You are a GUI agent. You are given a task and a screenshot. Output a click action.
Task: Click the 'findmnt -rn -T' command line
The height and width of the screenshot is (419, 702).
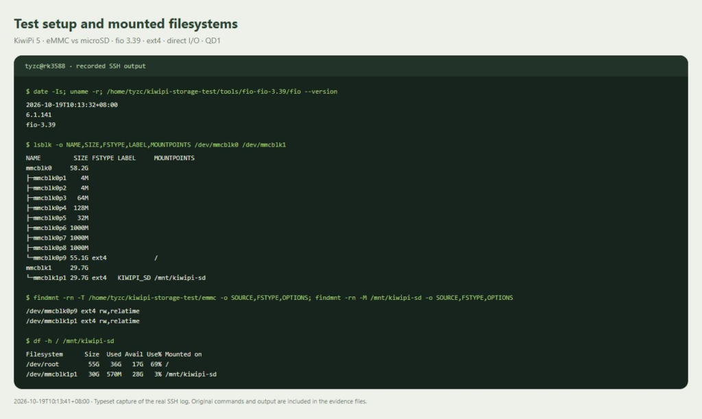(x=269, y=298)
